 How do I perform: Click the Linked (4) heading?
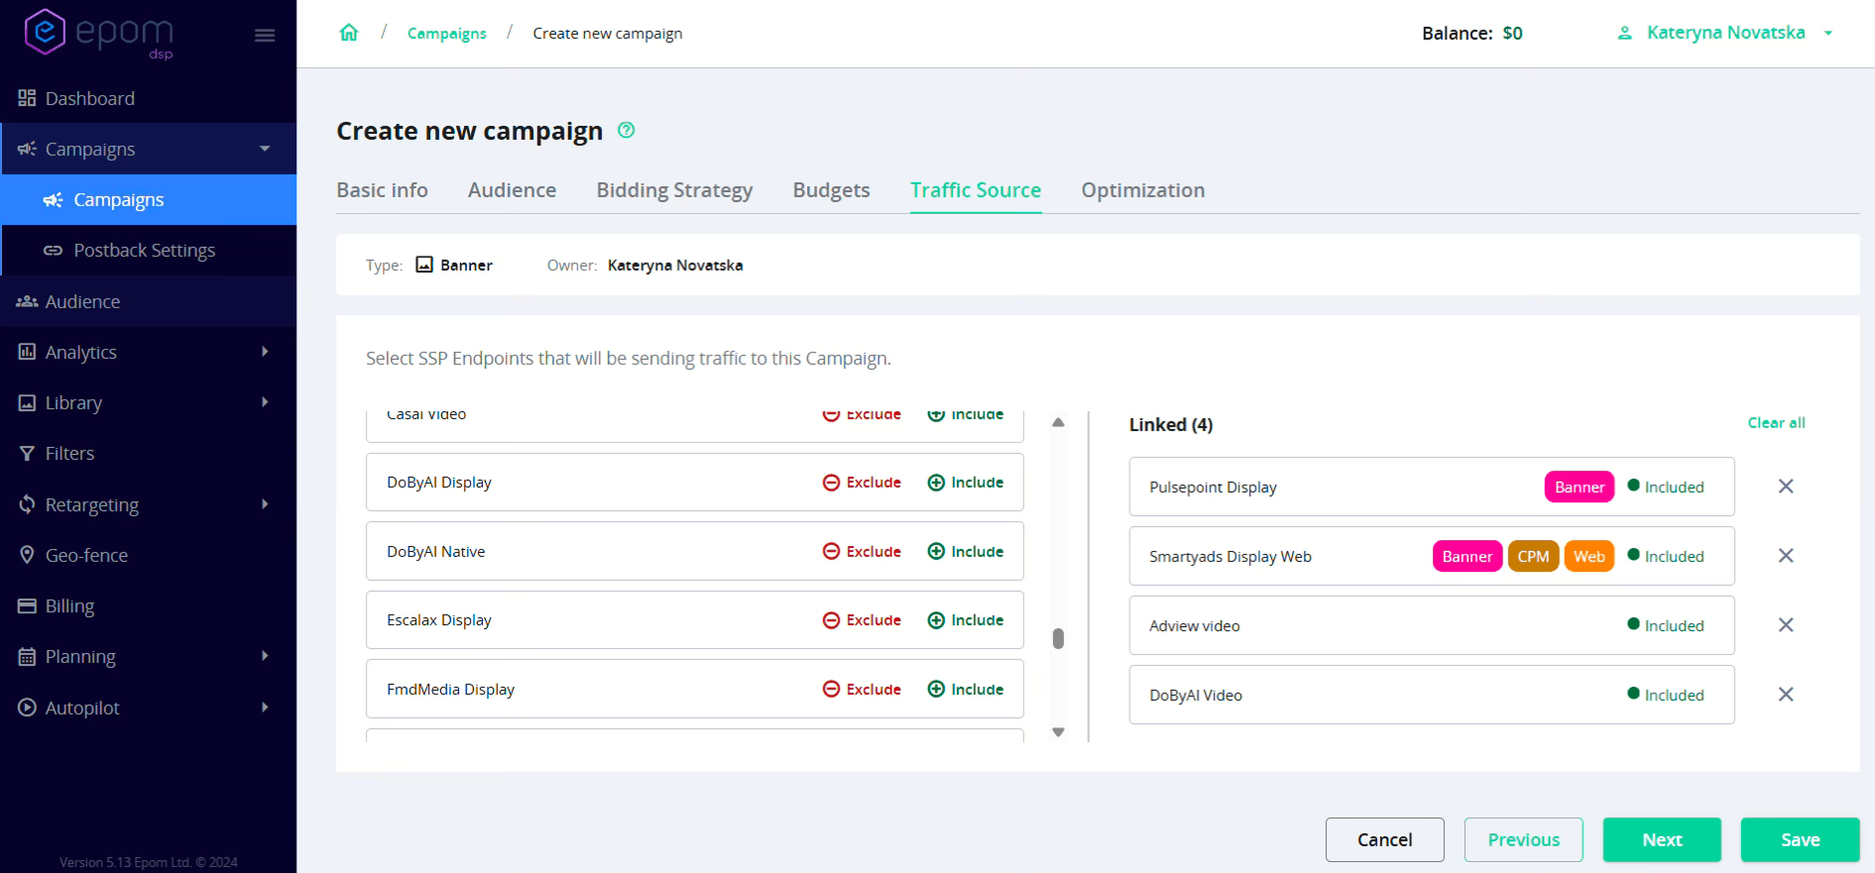point(1171,424)
